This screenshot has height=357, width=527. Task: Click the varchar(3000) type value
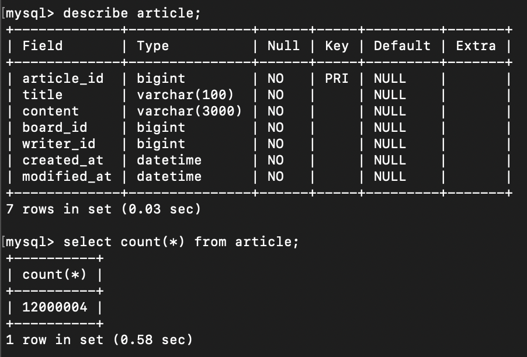click(189, 111)
